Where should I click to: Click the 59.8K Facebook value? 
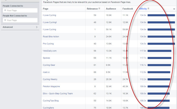click(125, 29)
